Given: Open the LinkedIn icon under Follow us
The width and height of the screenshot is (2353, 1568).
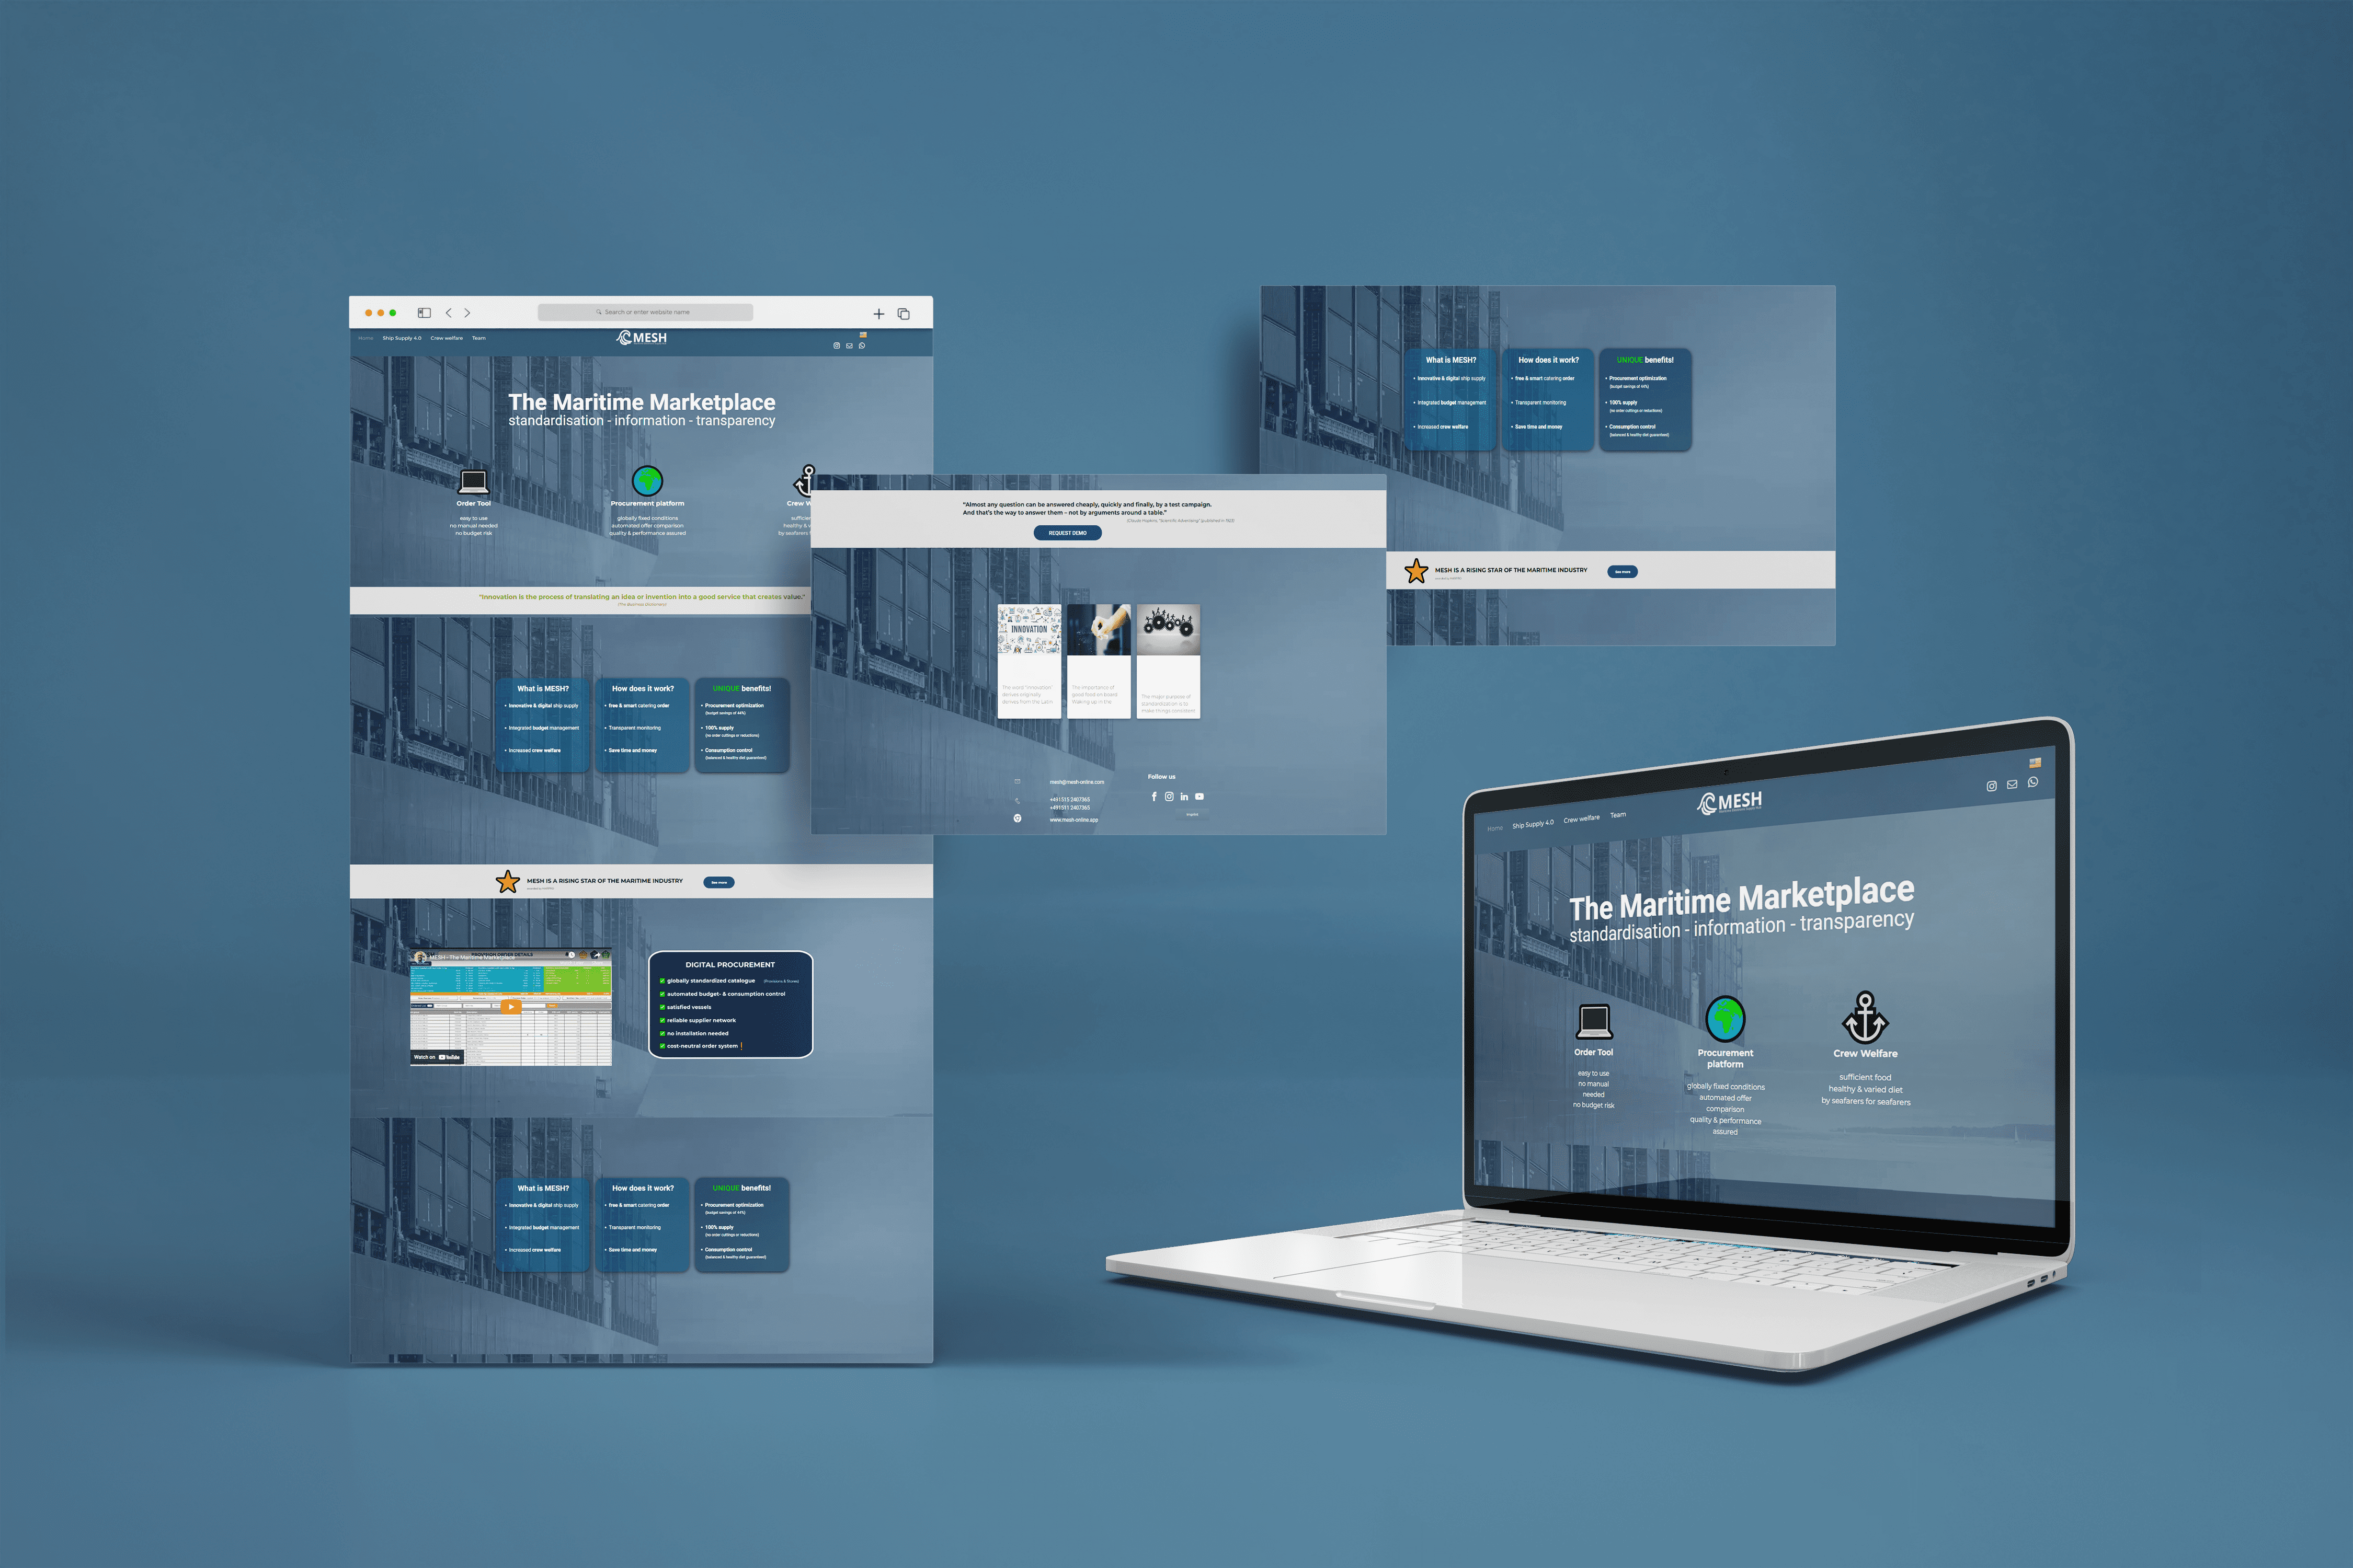Looking at the screenshot, I should coord(1183,797).
